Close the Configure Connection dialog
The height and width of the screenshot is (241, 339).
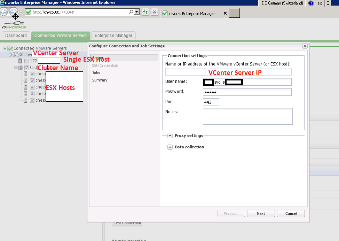[305, 46]
